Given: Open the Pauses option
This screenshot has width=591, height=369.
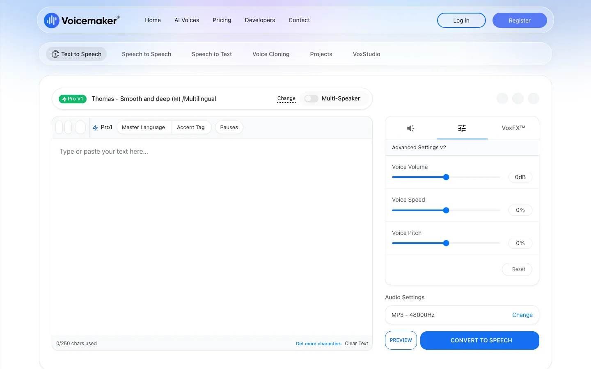Looking at the screenshot, I should pos(229,128).
